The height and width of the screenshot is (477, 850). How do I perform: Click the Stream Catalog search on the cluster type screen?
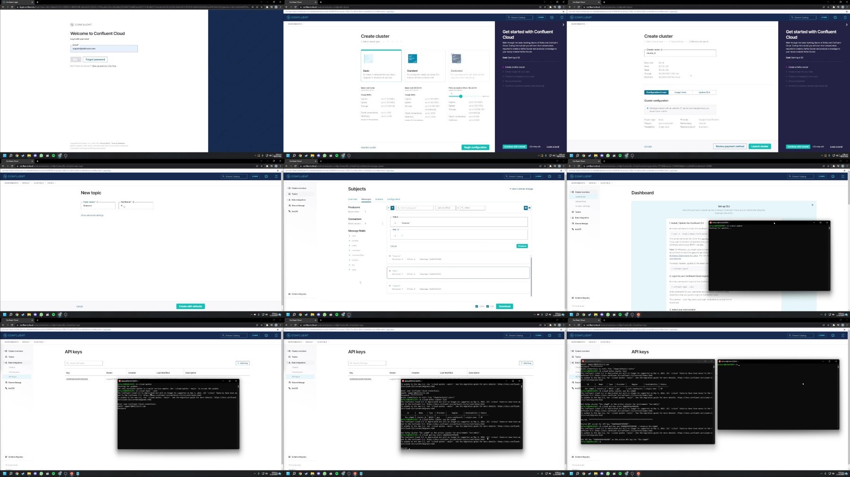[519, 17]
